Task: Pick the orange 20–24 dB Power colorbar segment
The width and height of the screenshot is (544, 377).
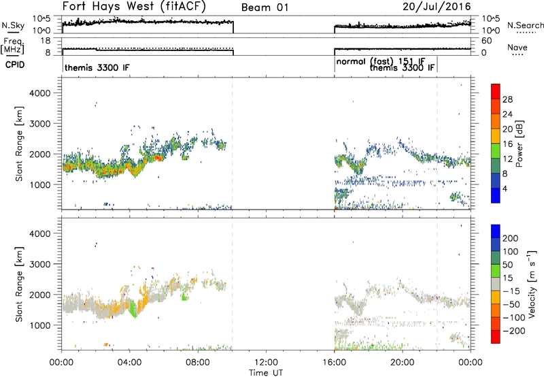Action: point(496,121)
